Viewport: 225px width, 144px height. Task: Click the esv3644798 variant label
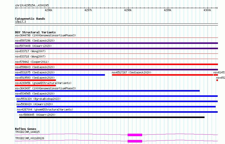click(x=46, y=35)
